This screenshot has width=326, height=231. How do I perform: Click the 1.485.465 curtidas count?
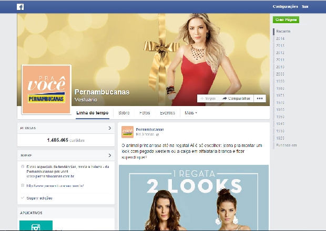pos(66,140)
